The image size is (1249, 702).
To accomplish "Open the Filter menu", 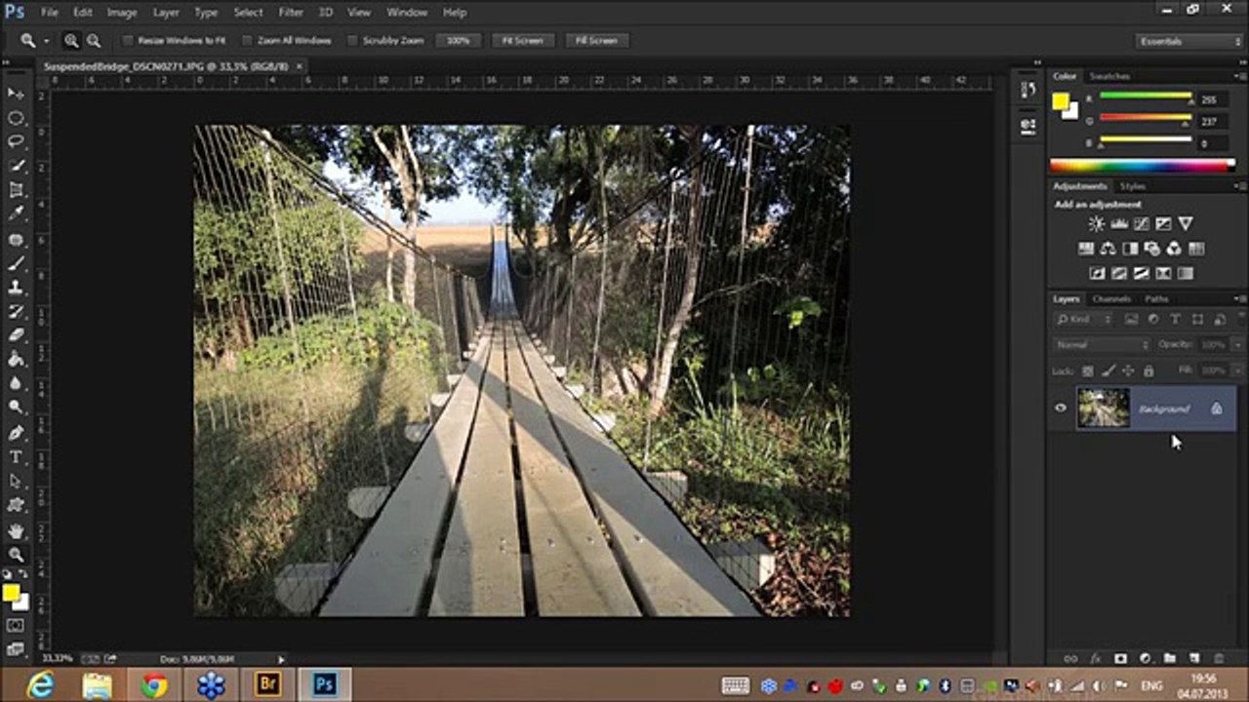I will [291, 13].
